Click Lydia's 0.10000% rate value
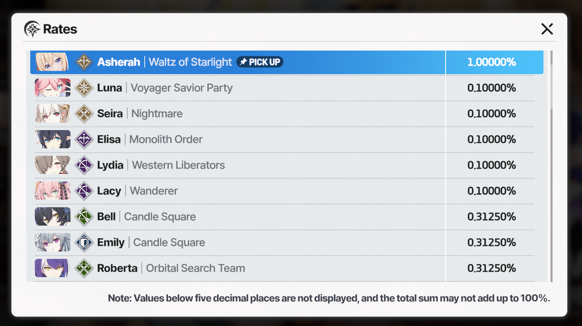 pyautogui.click(x=492, y=165)
